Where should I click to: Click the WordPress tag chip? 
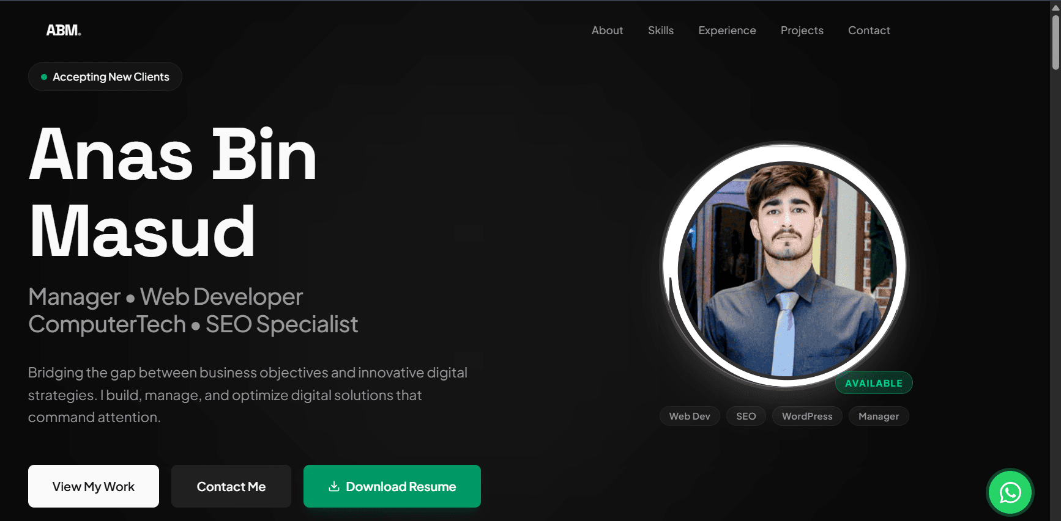click(807, 416)
